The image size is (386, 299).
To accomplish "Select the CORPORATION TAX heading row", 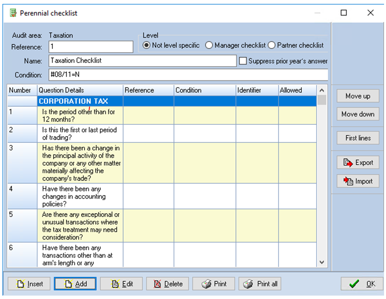I will pos(162,101).
